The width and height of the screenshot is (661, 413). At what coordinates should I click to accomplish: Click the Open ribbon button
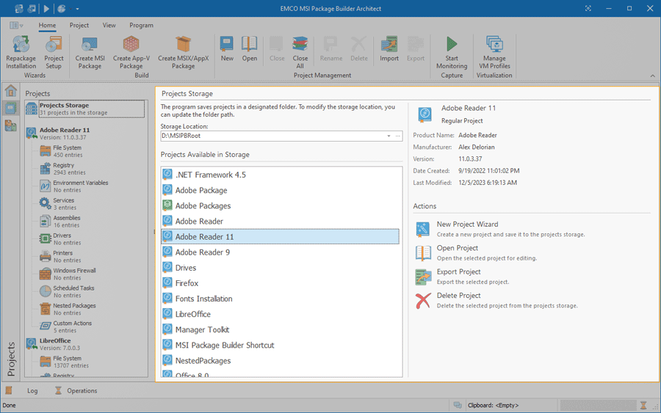coord(249,49)
